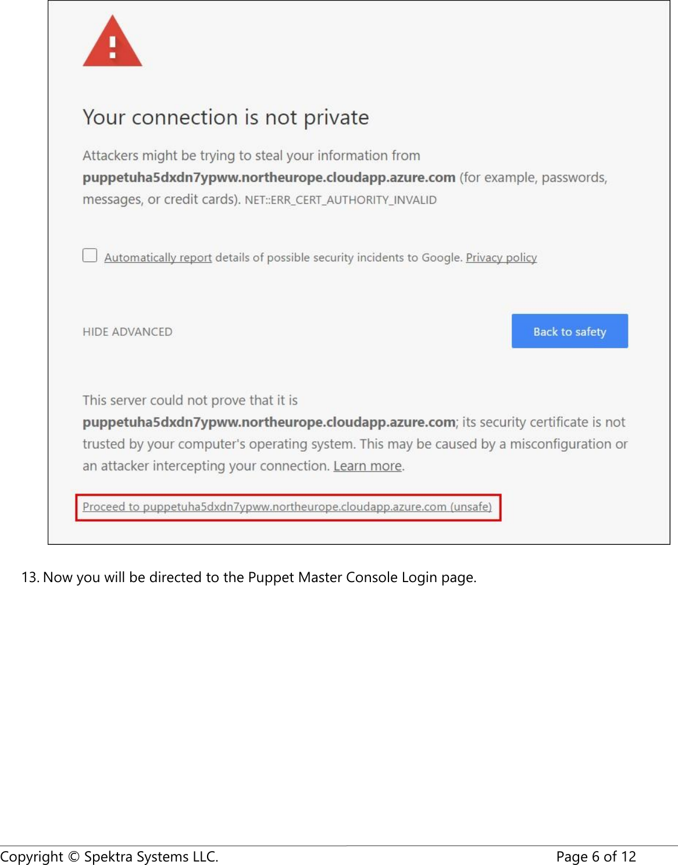Click the heading Your connection is not private
678x865 pixels.
pos(226,117)
